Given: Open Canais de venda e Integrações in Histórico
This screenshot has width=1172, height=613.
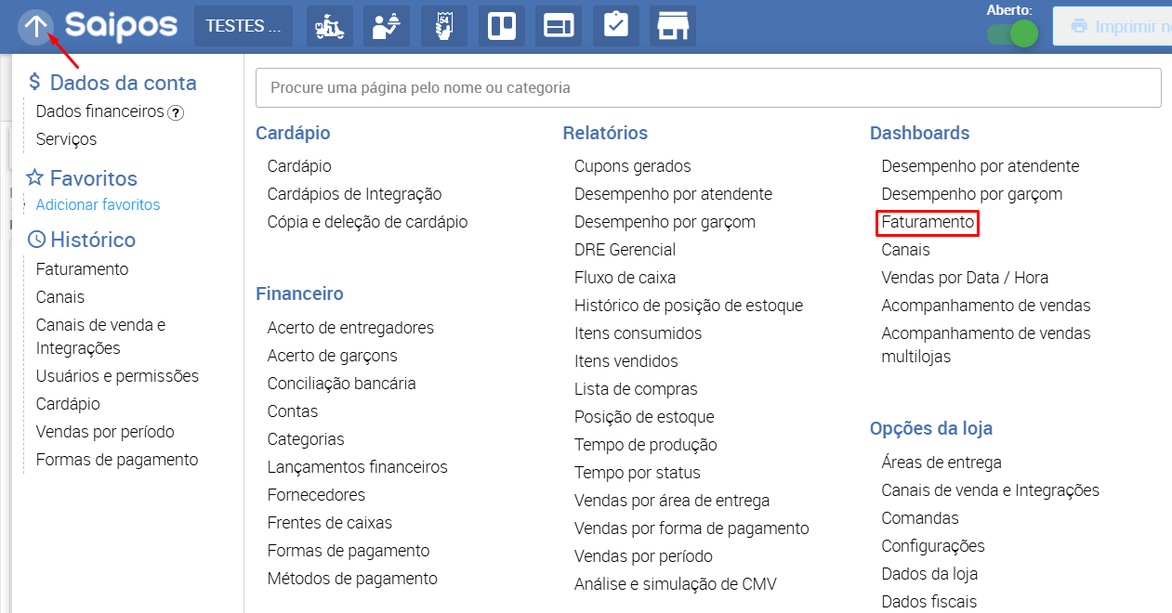Looking at the screenshot, I should pos(100,336).
